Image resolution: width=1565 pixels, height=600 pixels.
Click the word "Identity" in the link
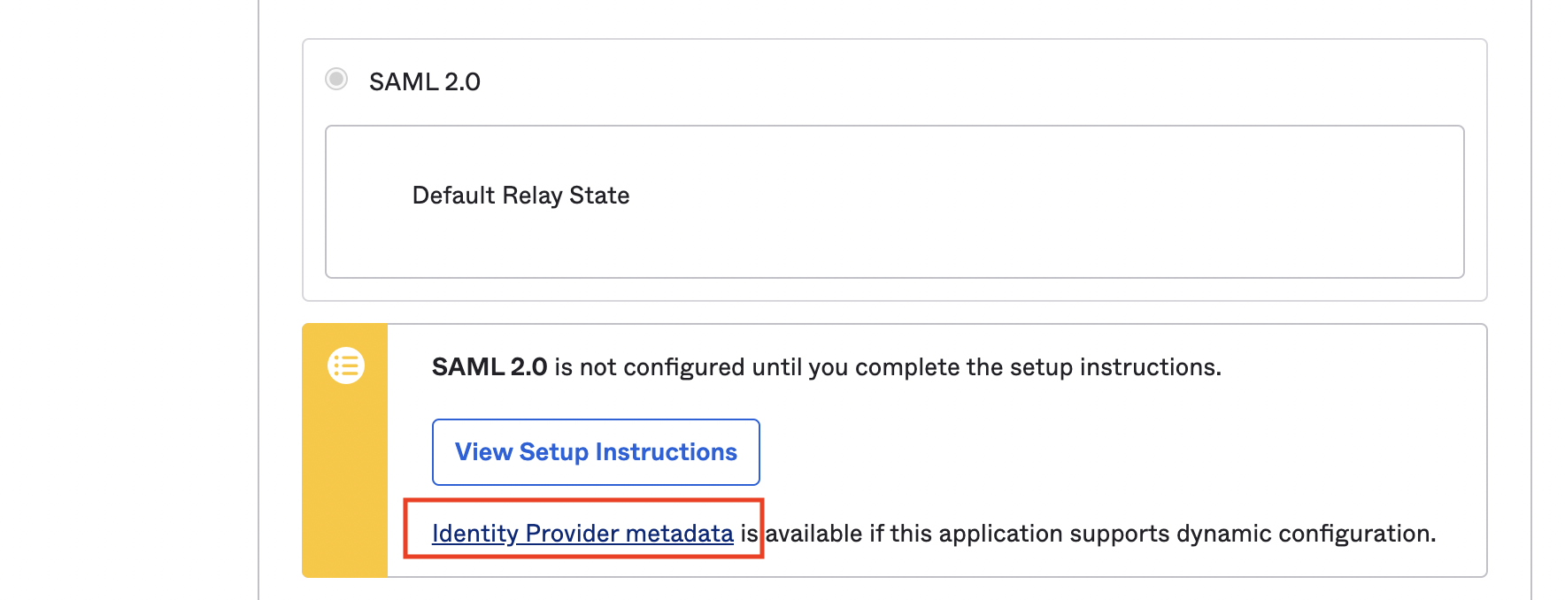click(x=474, y=534)
